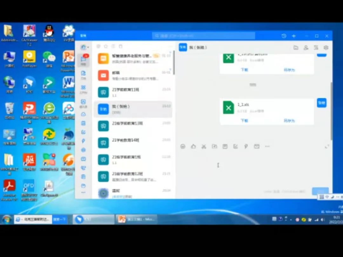343x257 pixels.
Task: Switch to the PowerPoint taskbar window
Action: (137, 219)
